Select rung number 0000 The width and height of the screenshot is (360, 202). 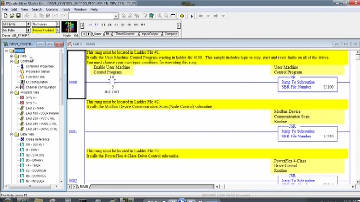73,82
